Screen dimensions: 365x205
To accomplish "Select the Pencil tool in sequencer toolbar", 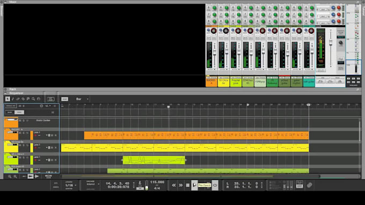I will coord(13,99).
